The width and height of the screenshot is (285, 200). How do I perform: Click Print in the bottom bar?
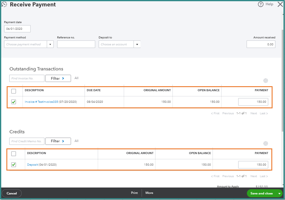coord(134,193)
